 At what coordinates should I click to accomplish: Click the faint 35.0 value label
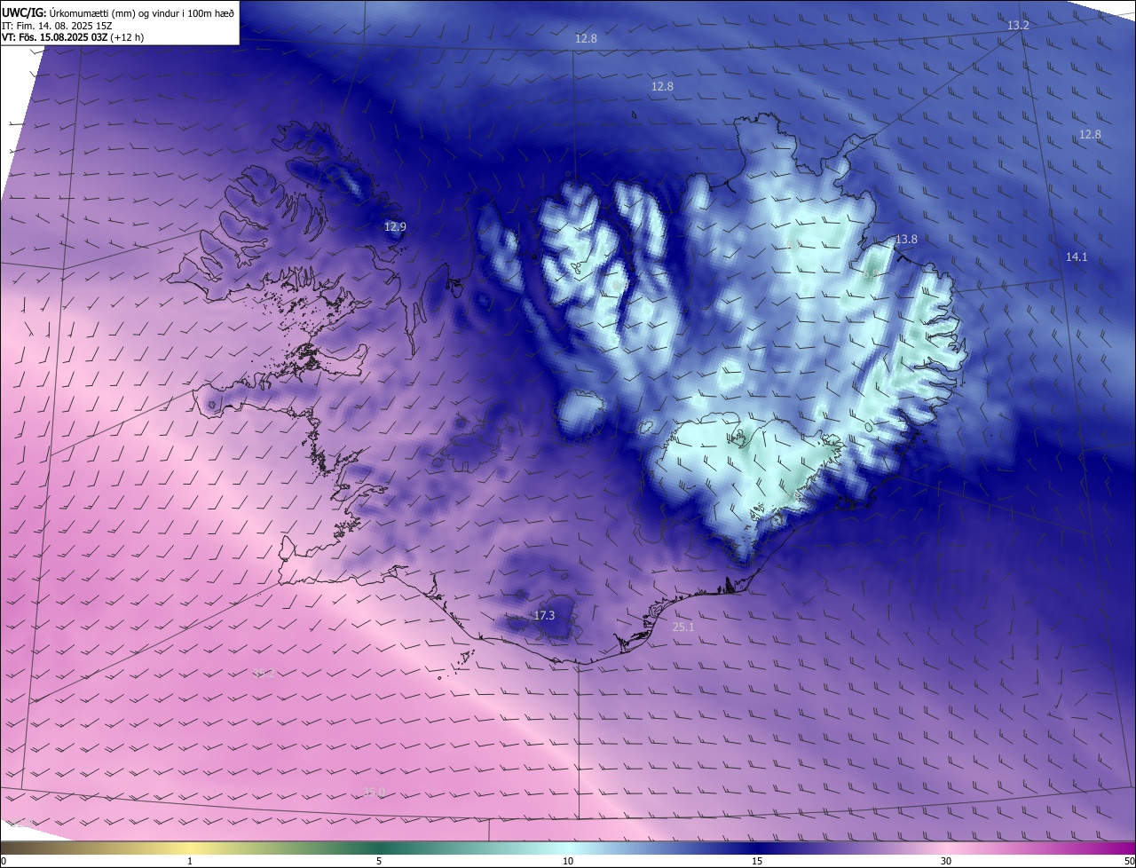pos(375,792)
